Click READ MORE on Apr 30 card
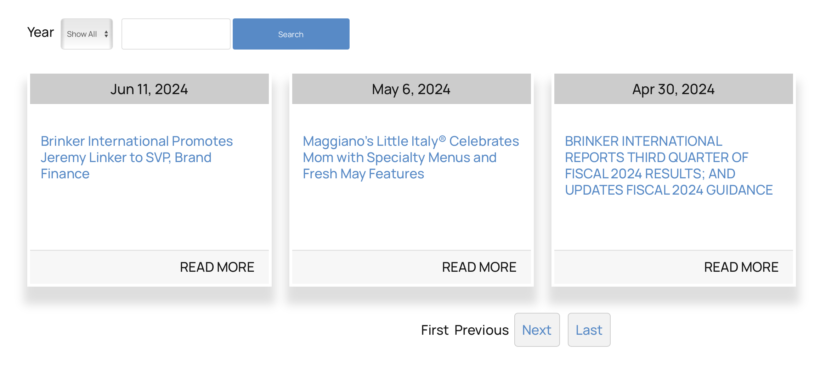This screenshot has width=826, height=368. point(741,267)
